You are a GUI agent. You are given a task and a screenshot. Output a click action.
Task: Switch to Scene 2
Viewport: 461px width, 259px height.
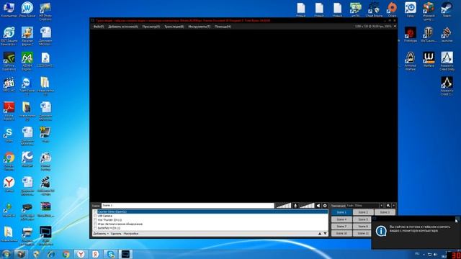(x=363, y=212)
